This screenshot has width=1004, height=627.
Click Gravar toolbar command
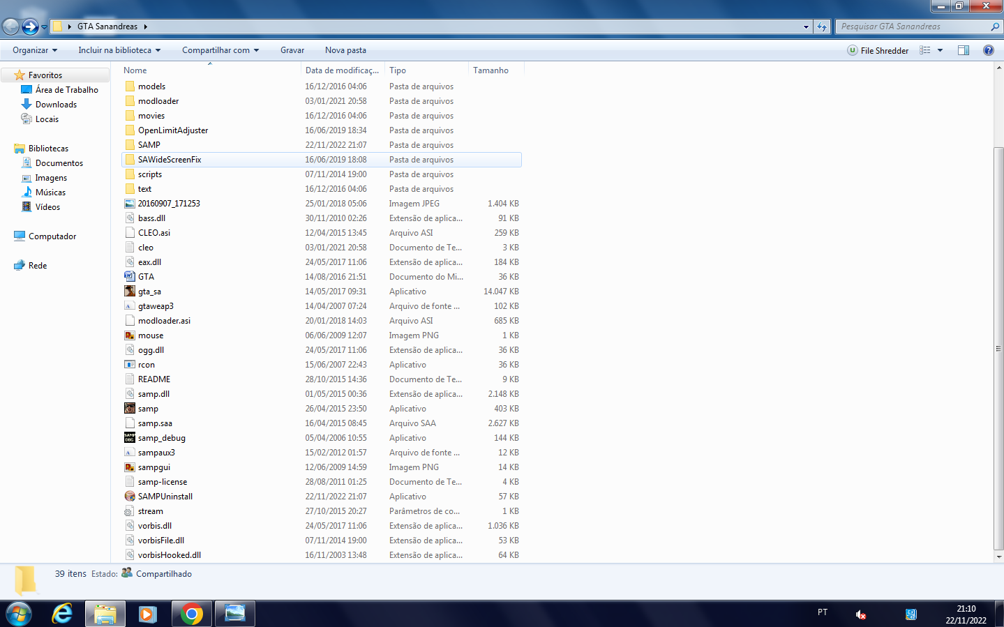pyautogui.click(x=292, y=50)
